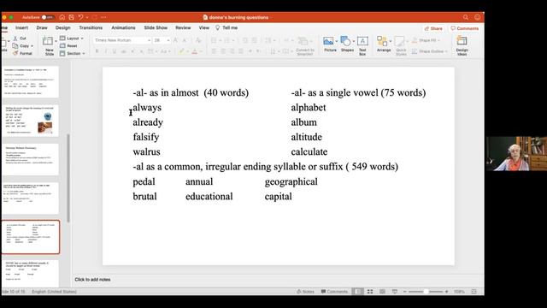Open the Review tab

point(183,27)
